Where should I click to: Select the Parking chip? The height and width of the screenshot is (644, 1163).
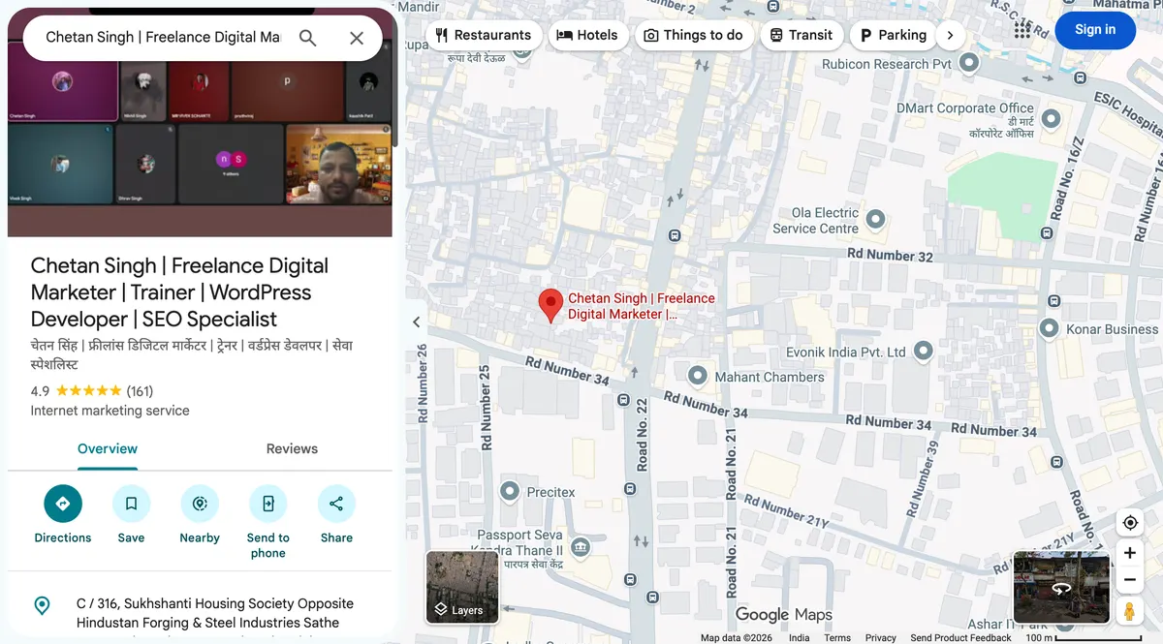(894, 35)
